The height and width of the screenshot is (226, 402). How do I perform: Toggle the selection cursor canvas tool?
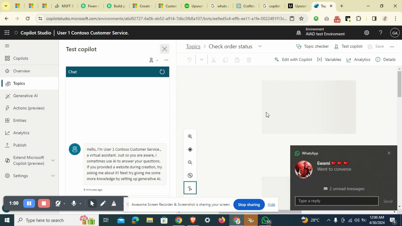click(x=190, y=188)
